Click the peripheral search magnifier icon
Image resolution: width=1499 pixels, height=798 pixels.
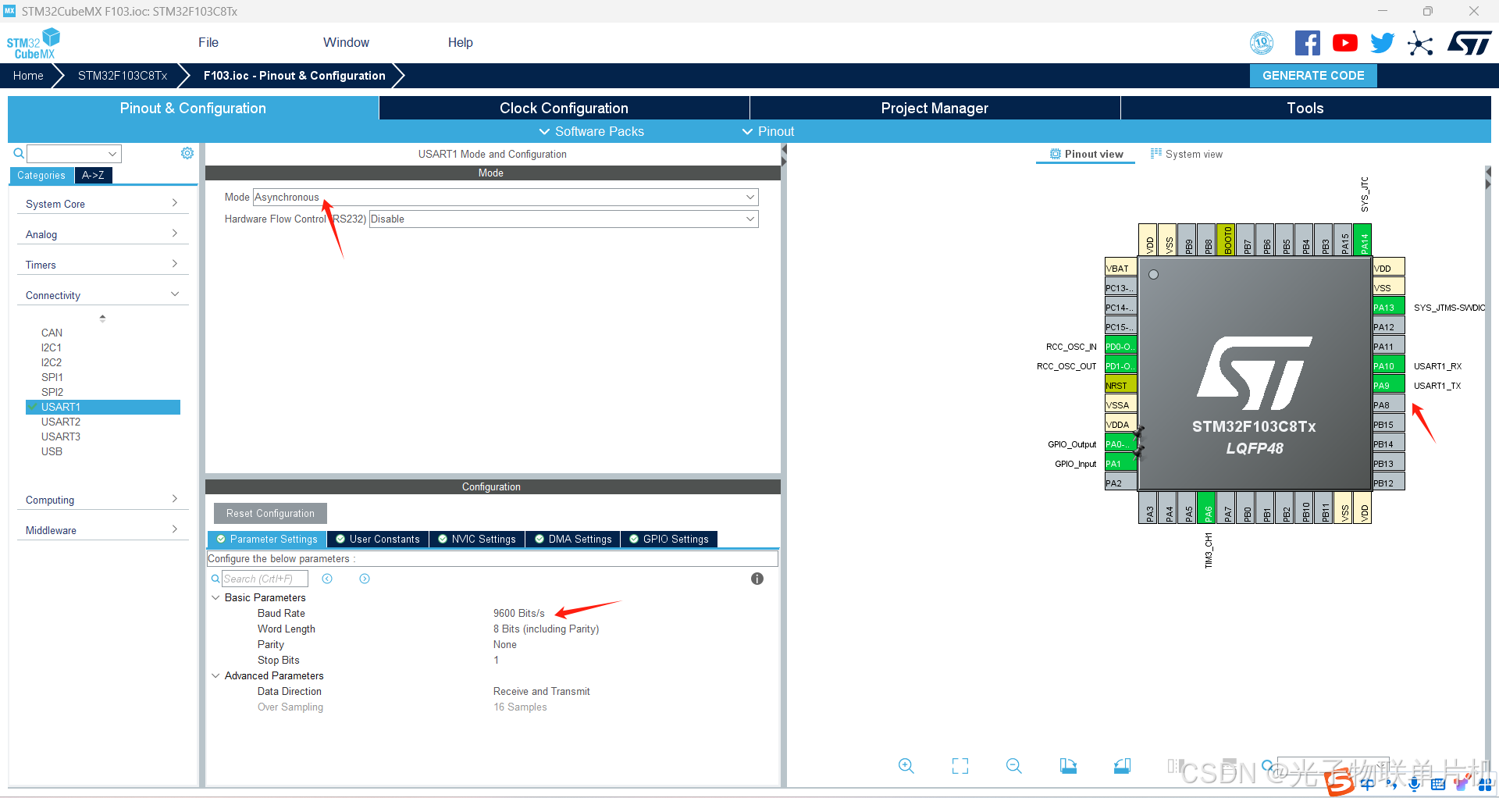(19, 153)
